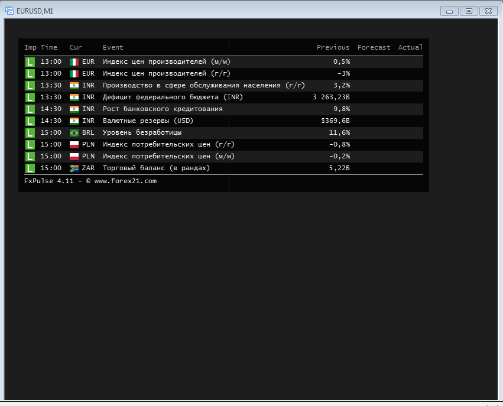Click the India flag in the Рост кредитования row
This screenshot has height=406, width=503.
(74, 109)
